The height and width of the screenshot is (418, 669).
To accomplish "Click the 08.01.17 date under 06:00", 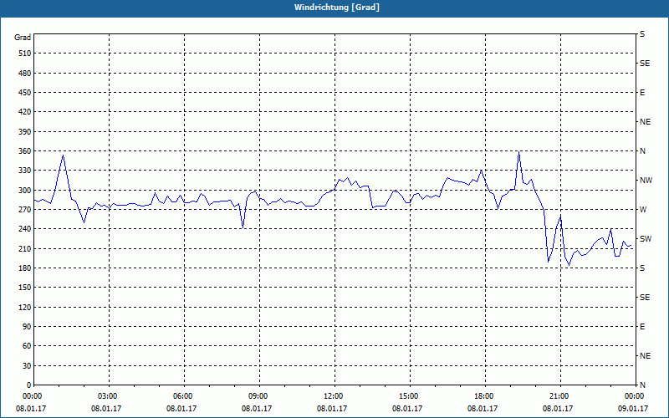I will click(x=181, y=409).
